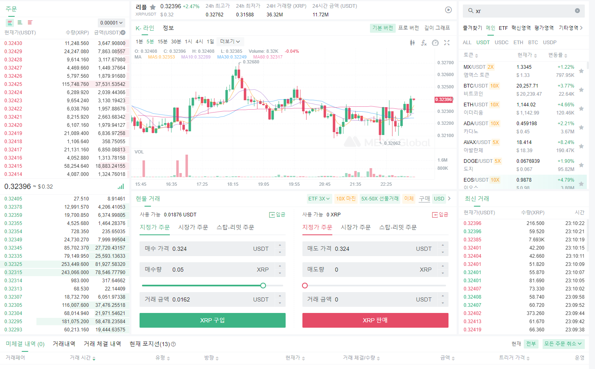
Task: Click the 매수수량 quantity input field
Action: (212, 270)
